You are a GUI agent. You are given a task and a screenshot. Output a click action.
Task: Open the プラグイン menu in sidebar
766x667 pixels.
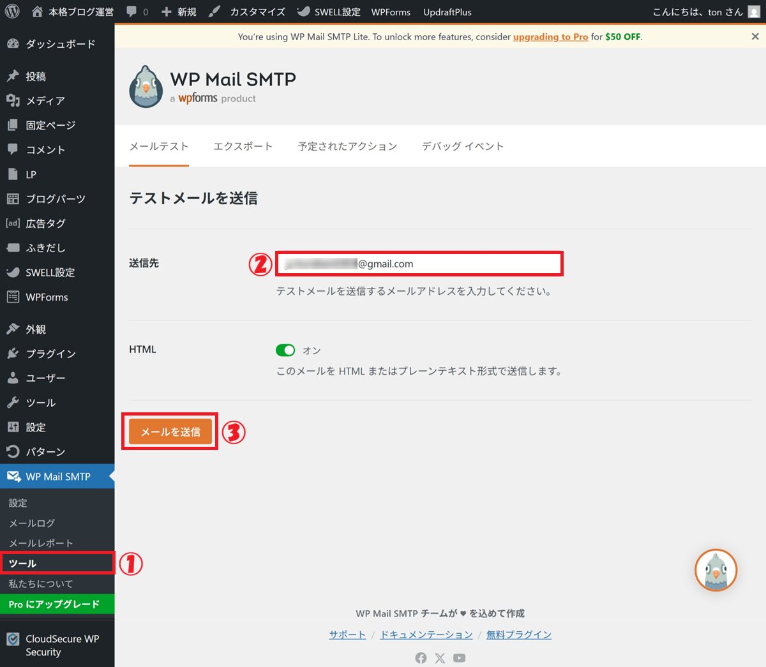(x=50, y=354)
